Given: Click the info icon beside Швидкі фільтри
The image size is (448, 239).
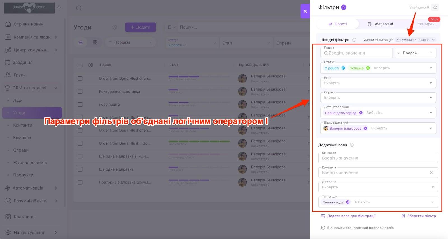Looking at the screenshot, I should (x=354, y=40).
